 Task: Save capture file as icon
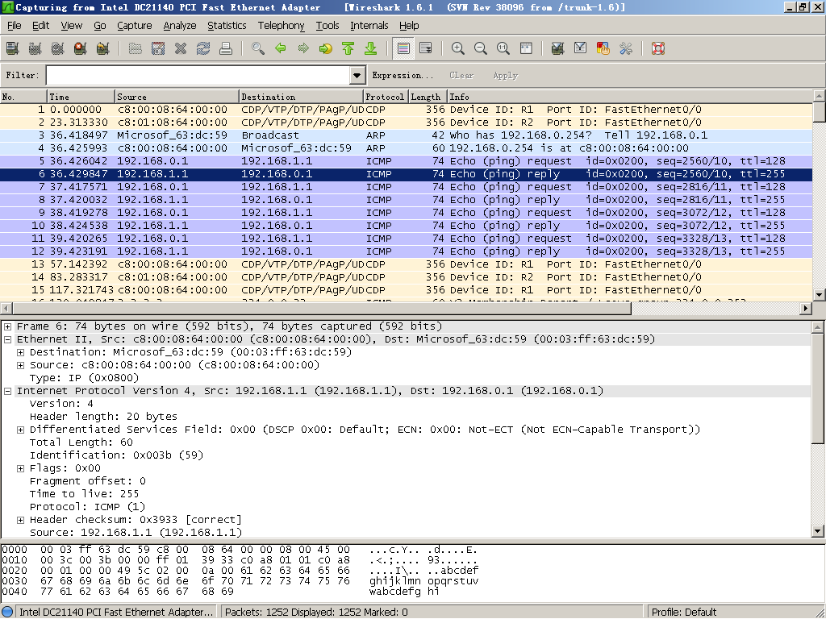158,48
